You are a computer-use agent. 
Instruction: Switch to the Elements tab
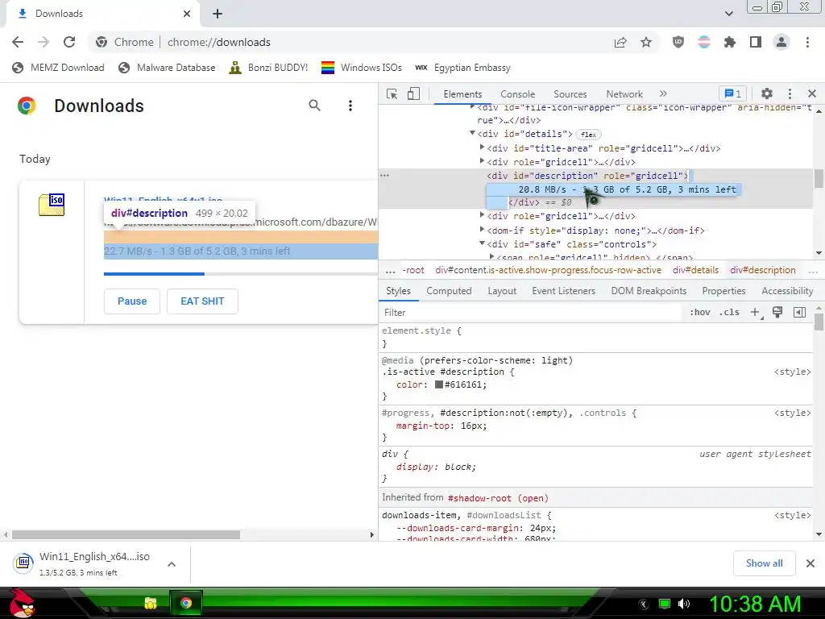462,94
